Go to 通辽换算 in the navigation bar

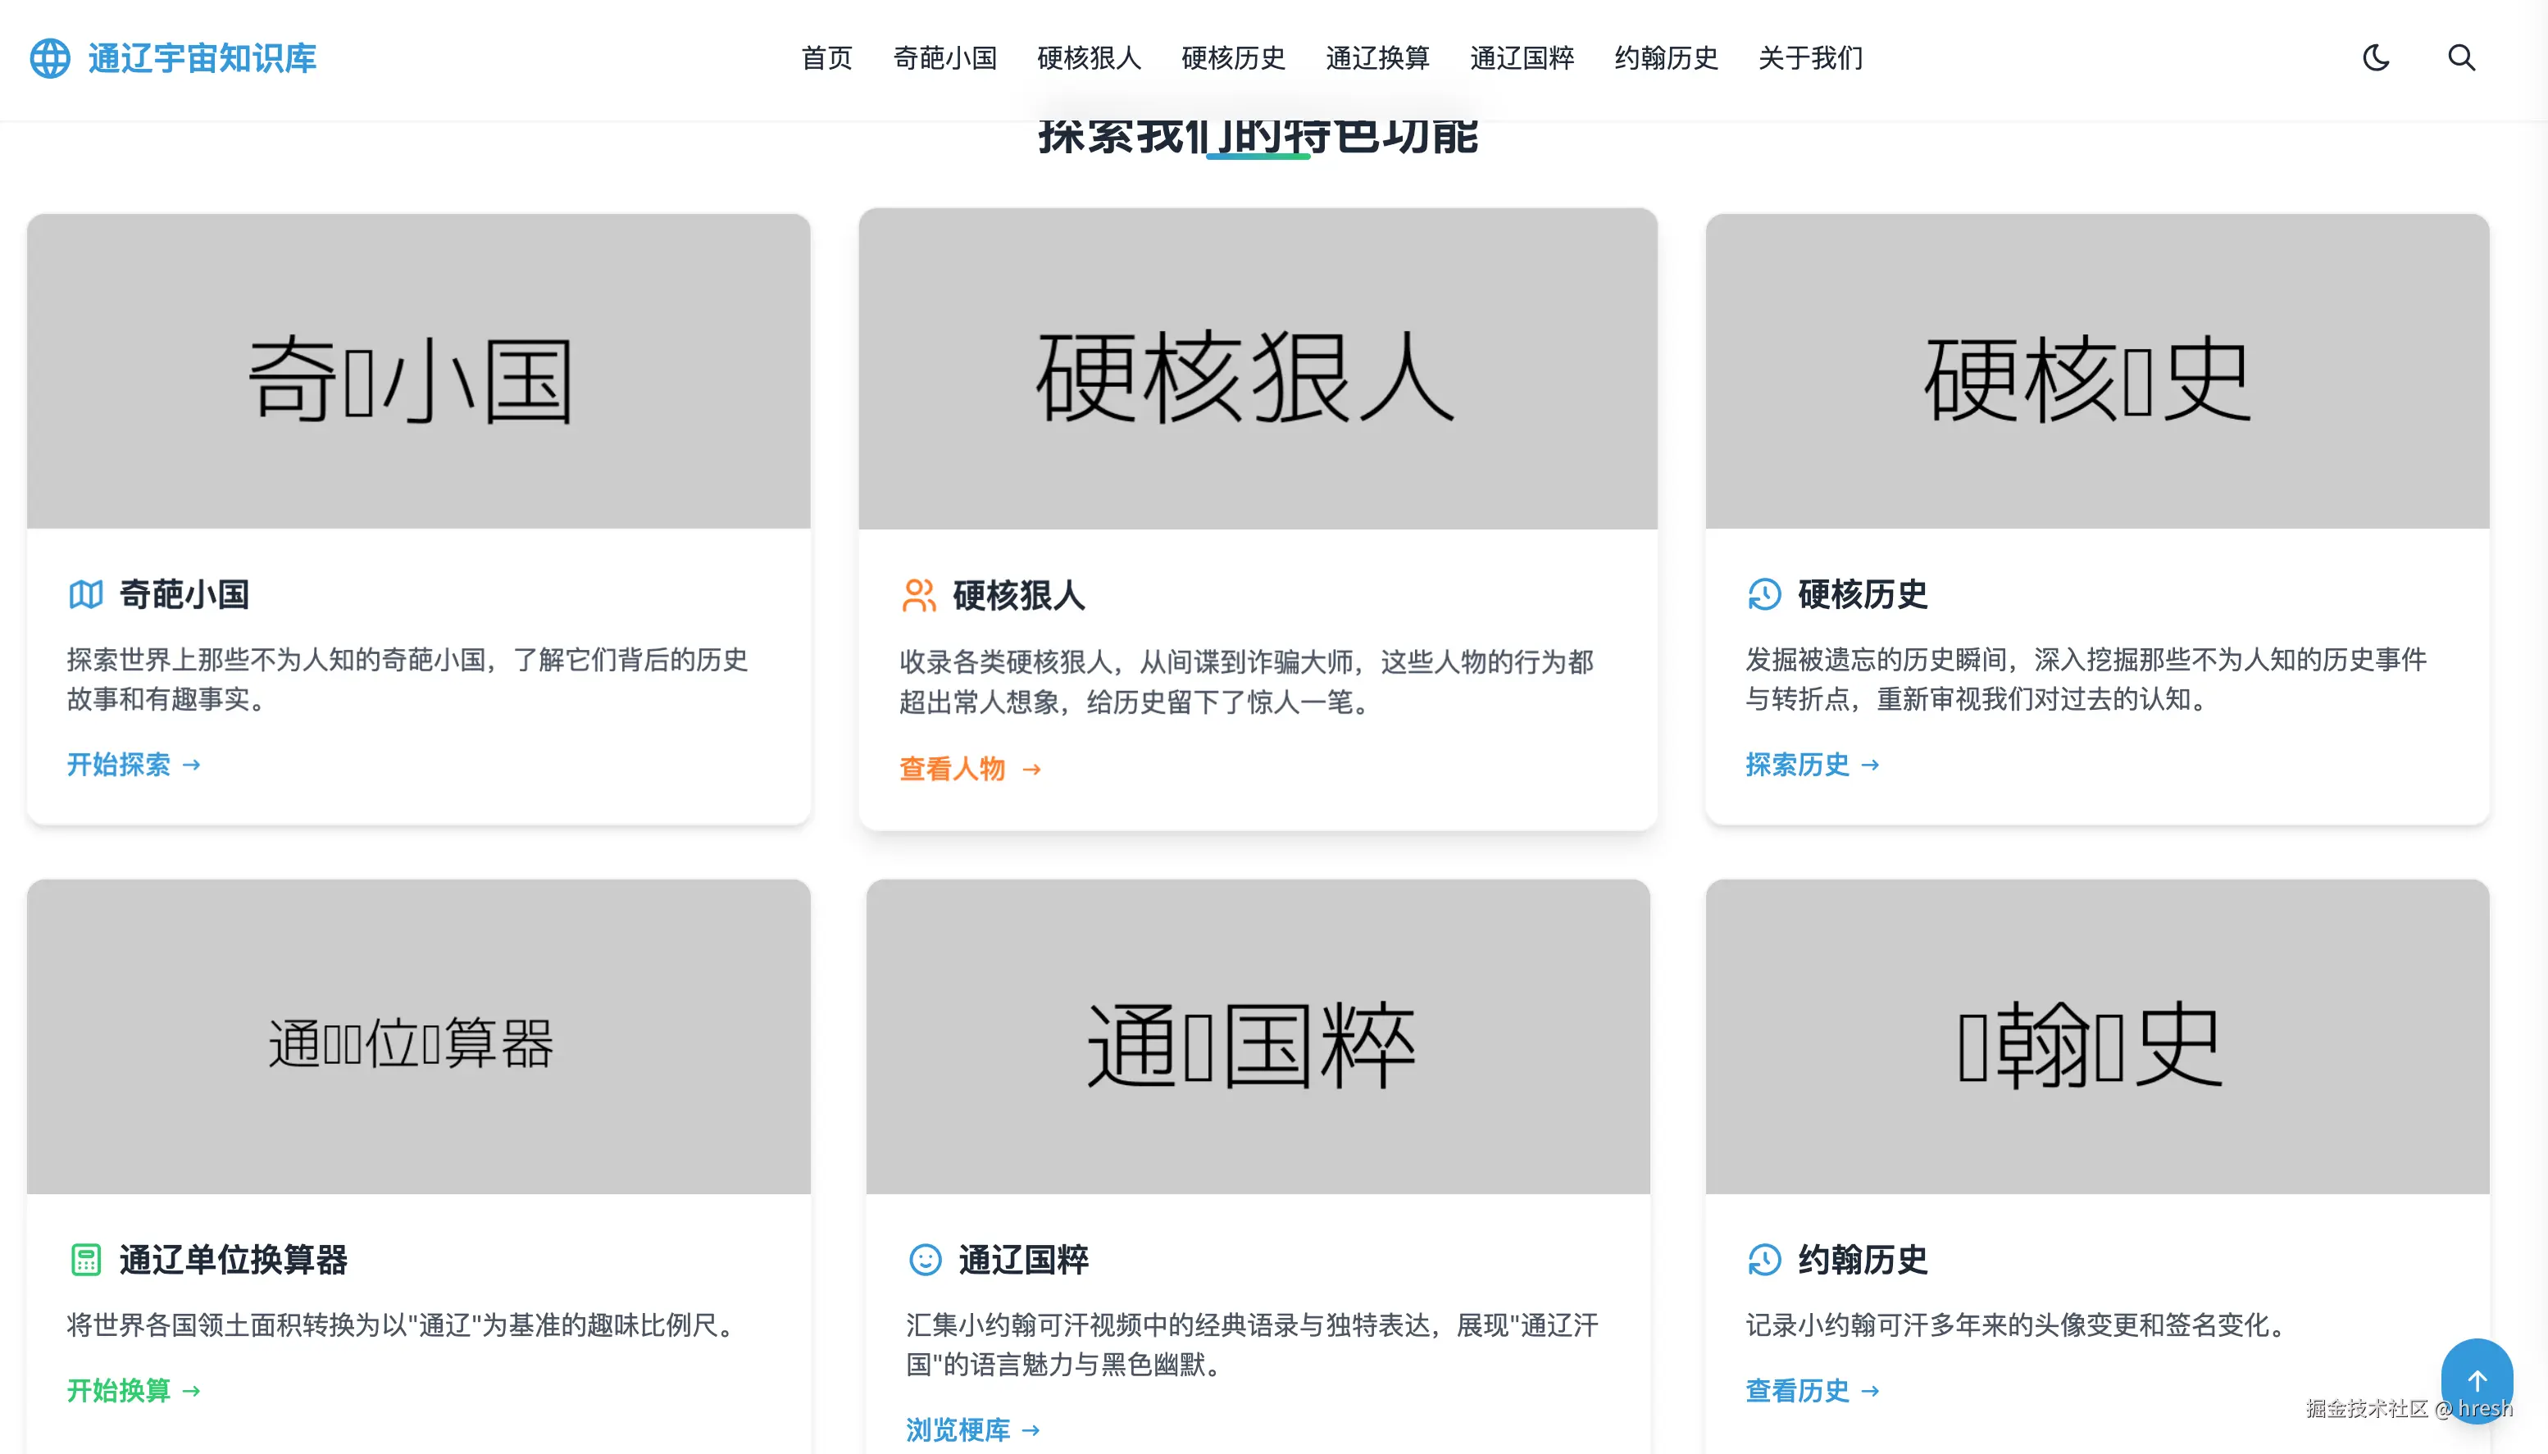[x=1377, y=58]
